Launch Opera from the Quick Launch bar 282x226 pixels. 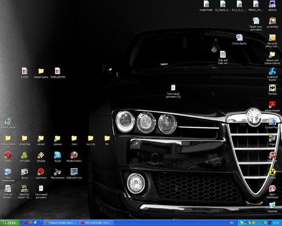tap(25, 223)
